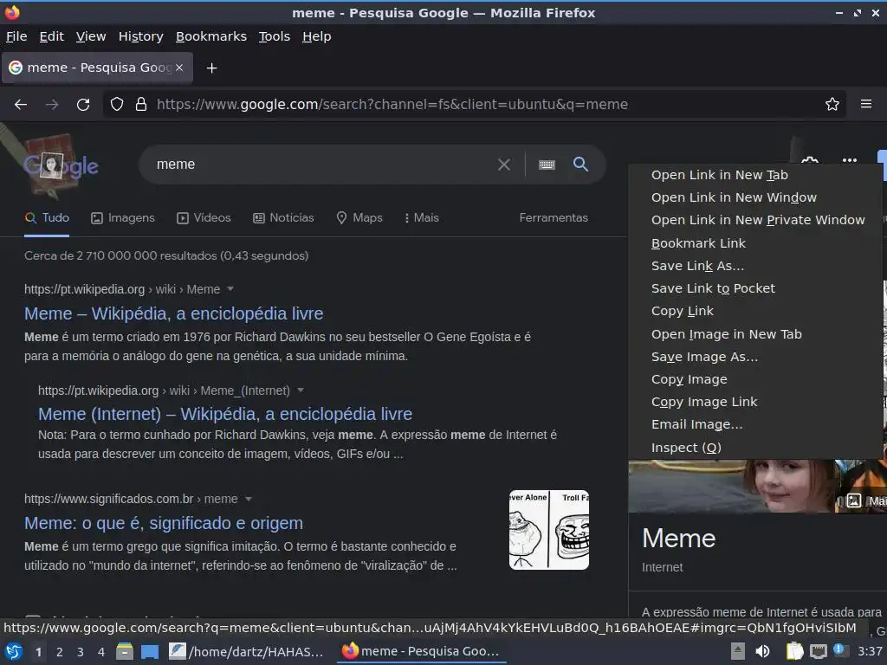The image size is (887, 665).
Task: Open the file manager taskbar icon
Action: click(x=125, y=651)
